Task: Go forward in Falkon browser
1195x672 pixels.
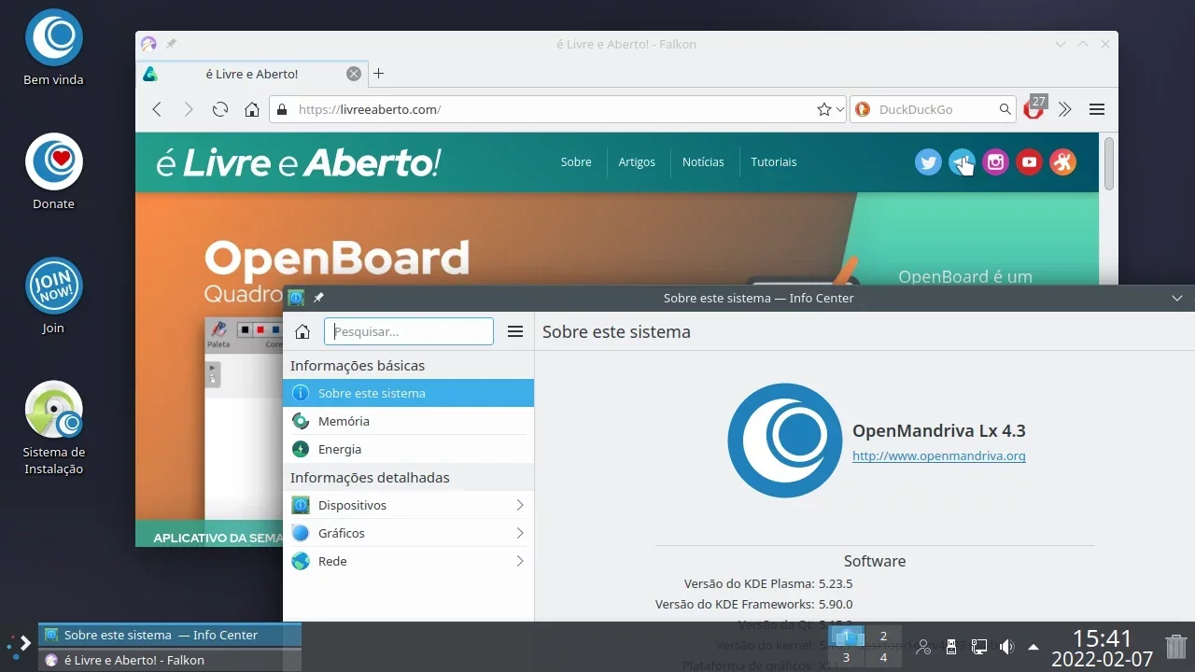Action: tap(189, 109)
